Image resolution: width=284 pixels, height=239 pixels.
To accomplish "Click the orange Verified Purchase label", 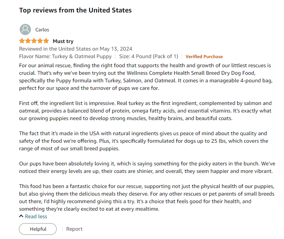I will tap(204, 57).
